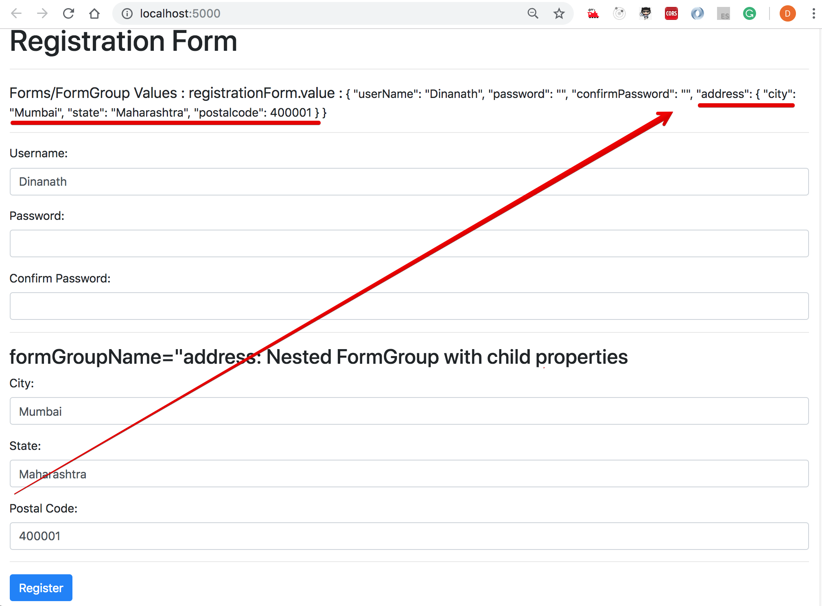Click the Register button

(41, 588)
